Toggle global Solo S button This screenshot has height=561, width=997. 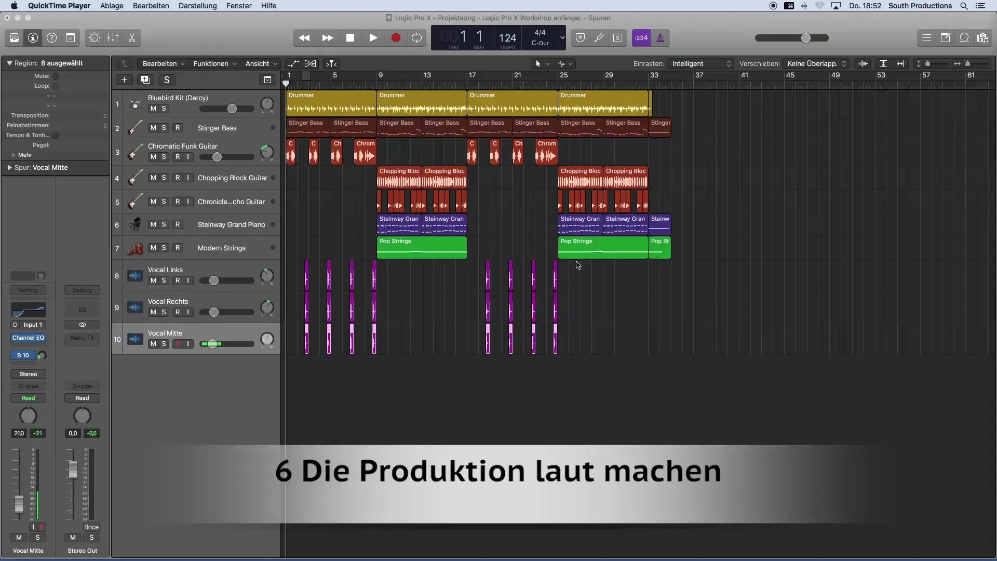coord(167,80)
